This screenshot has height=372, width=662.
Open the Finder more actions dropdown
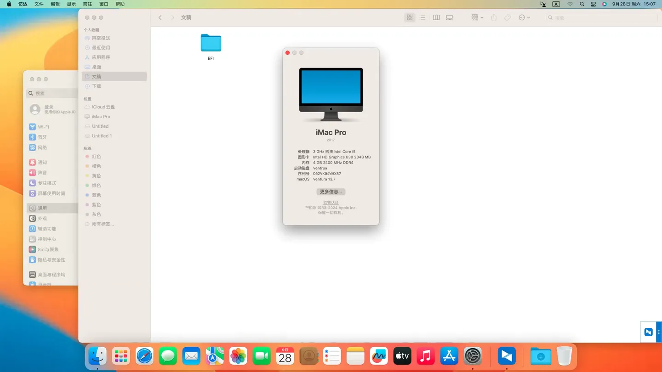coord(524,17)
